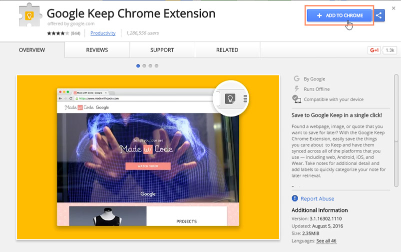The height and width of the screenshot is (252, 401).
Task: Click the Google Keep puzzle piece icon
Action: point(29,16)
